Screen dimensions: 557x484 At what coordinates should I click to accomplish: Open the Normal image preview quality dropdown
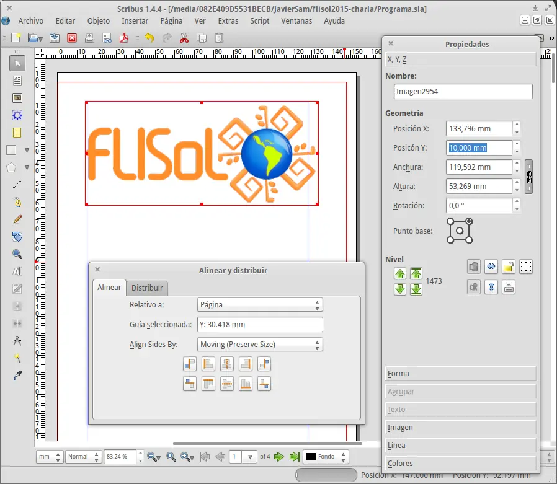(83, 457)
